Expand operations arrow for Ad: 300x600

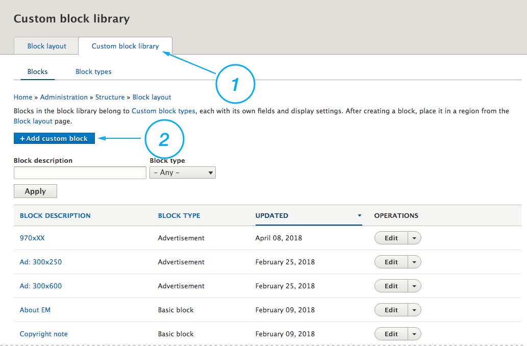tap(414, 286)
